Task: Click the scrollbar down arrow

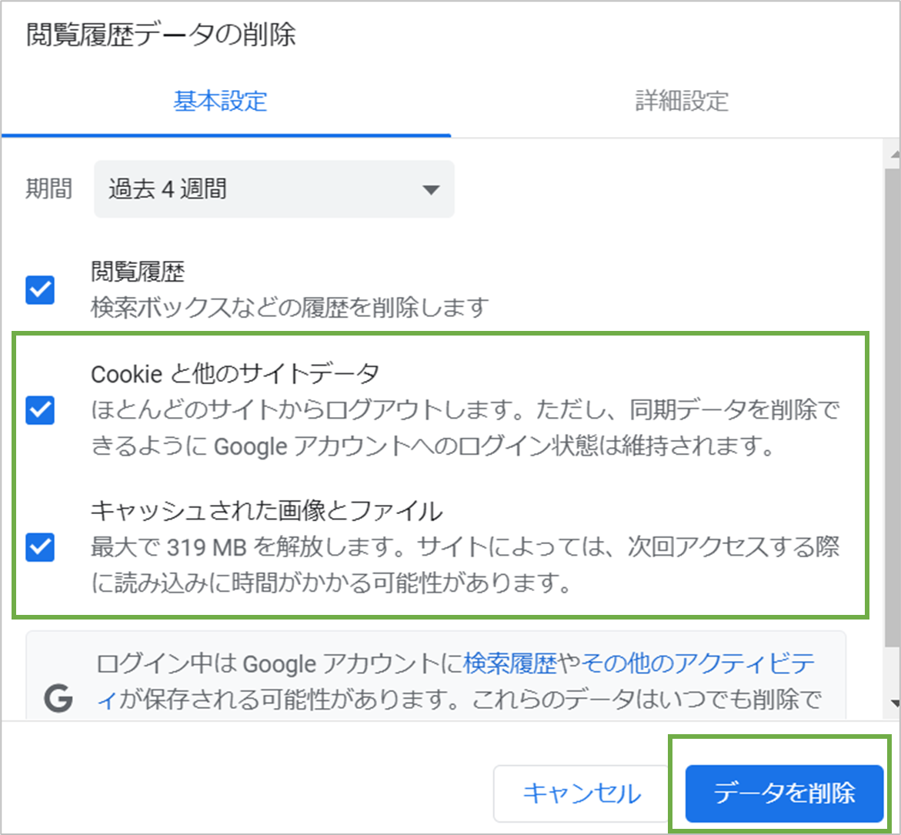Action: 894,703
